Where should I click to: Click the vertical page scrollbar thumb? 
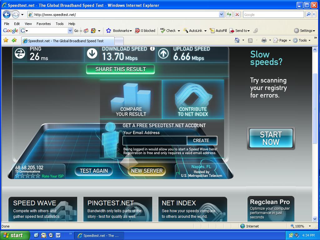pyautogui.click(x=315, y=108)
